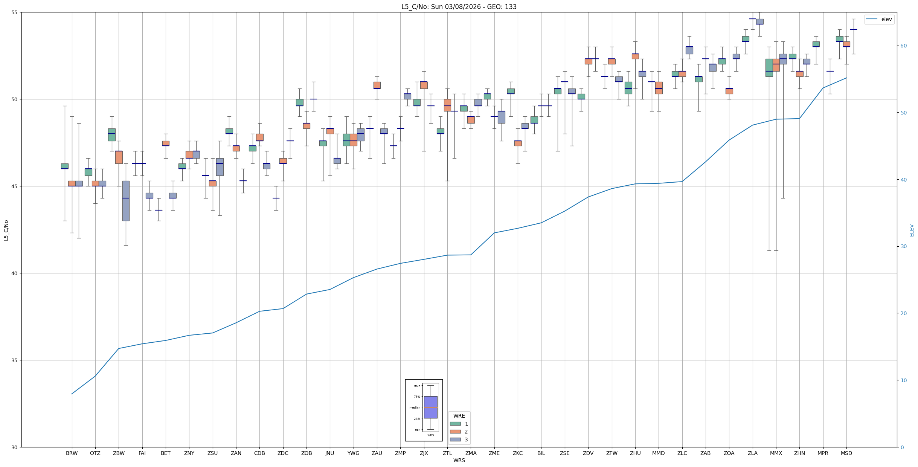
Task: Click the L5_C/No y-axis title
Action: point(6,230)
